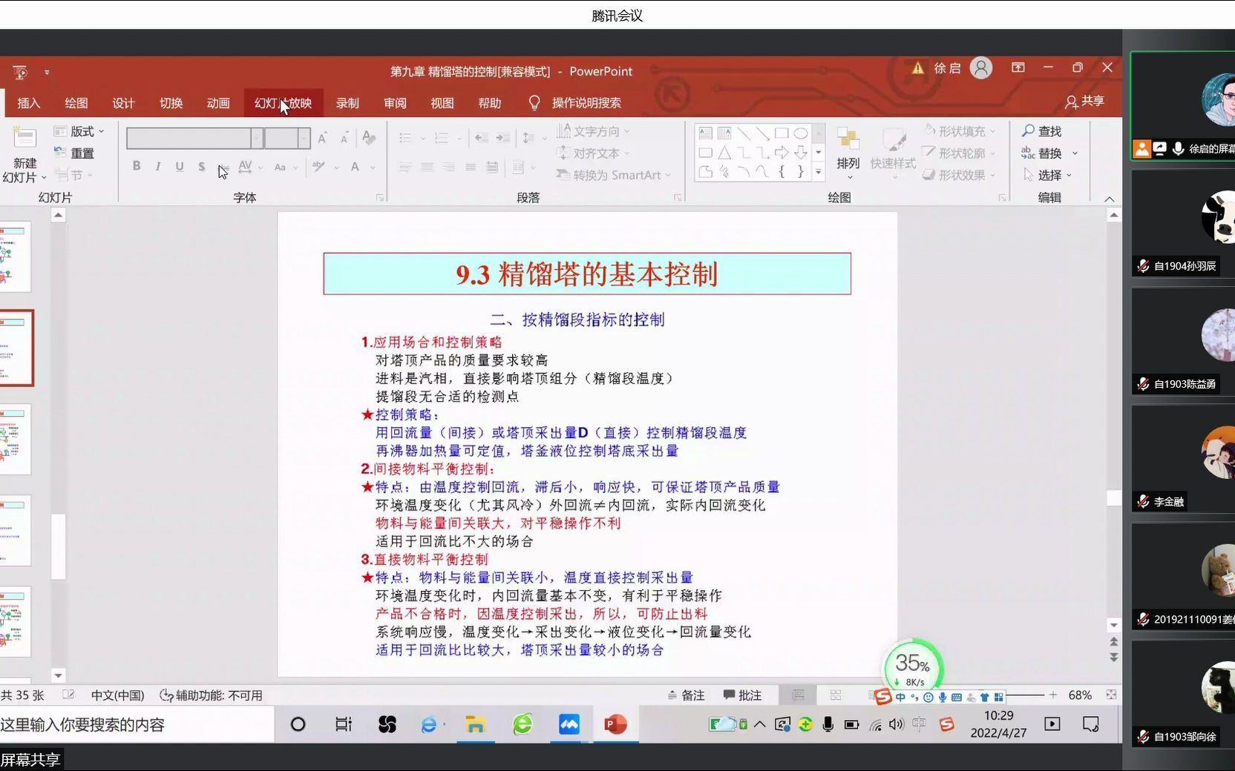The width and height of the screenshot is (1235, 771).
Task: Click the font color A icon
Action: click(356, 167)
